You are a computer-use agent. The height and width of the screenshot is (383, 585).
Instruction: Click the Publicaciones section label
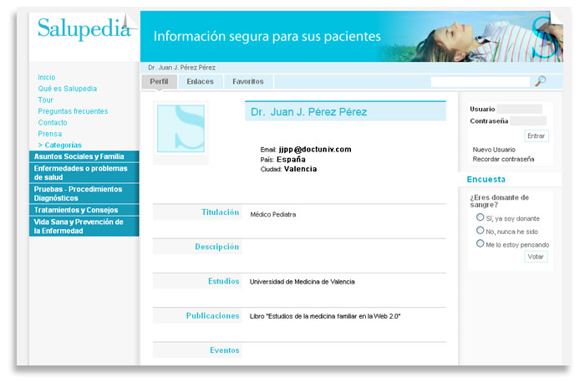tap(212, 315)
